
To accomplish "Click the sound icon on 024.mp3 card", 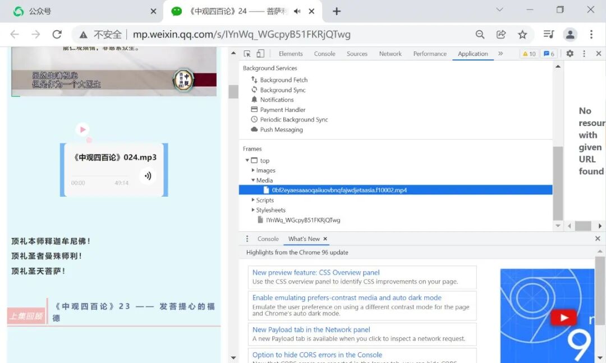I will 148,176.
